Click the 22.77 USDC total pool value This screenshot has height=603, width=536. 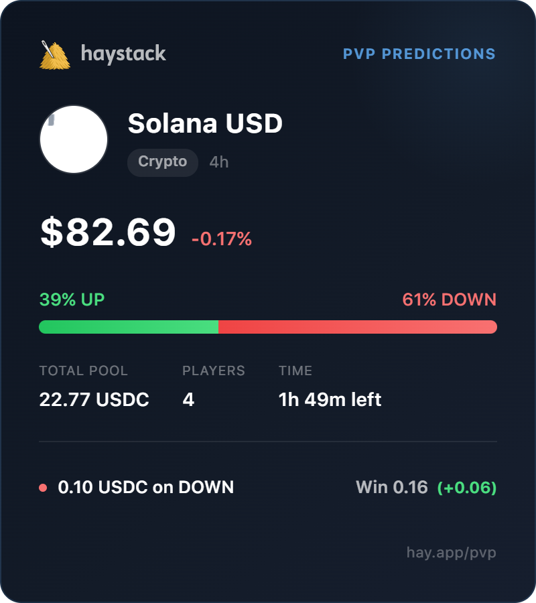tap(94, 400)
